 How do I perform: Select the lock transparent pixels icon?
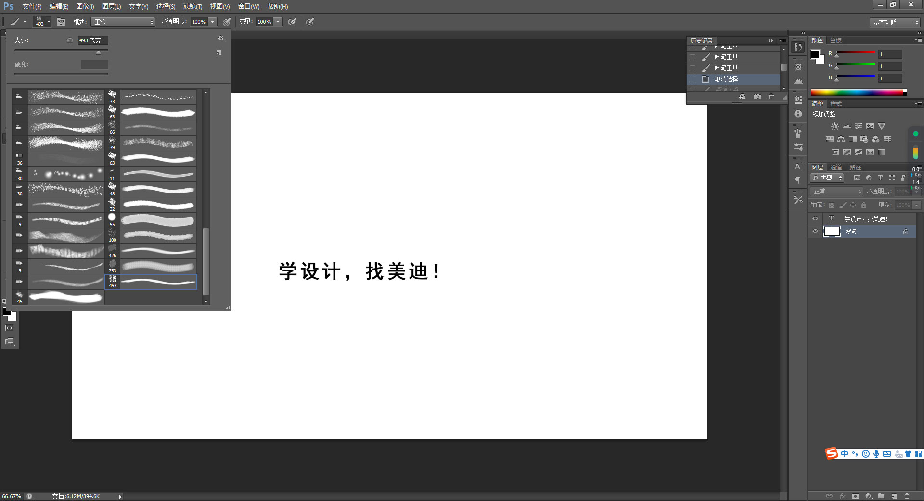pyautogui.click(x=832, y=205)
